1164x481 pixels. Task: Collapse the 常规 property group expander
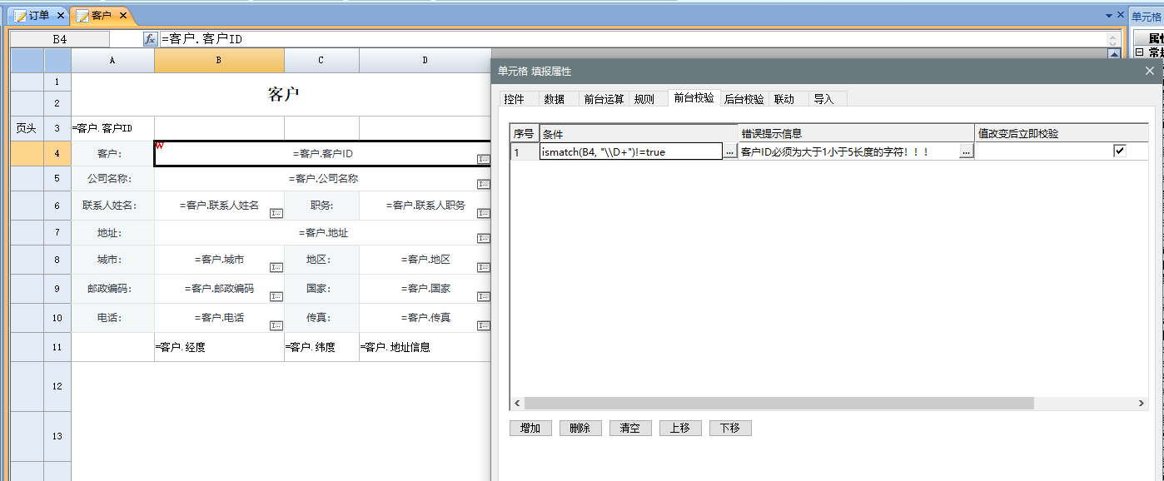coord(1139,52)
